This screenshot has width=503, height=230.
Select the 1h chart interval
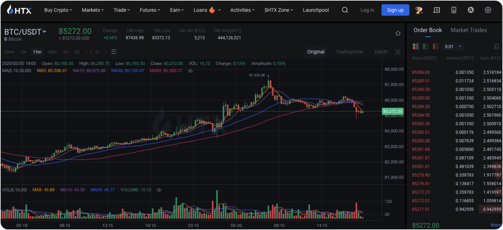pyautogui.click(x=65, y=52)
